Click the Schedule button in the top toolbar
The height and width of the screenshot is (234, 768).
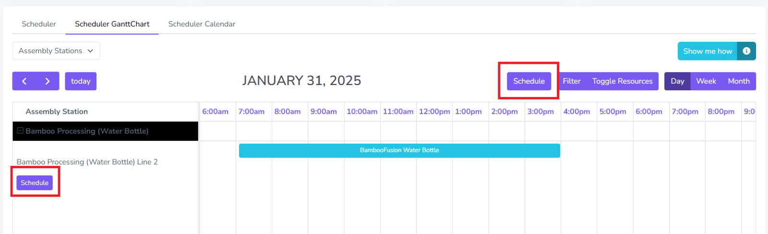528,81
